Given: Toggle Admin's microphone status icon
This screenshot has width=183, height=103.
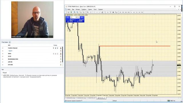Looking at the screenshot, I should pos(53,54).
